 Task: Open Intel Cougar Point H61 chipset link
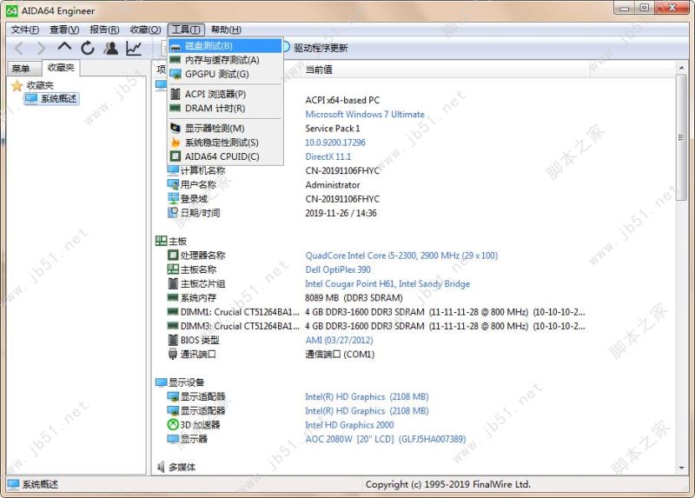pos(387,284)
